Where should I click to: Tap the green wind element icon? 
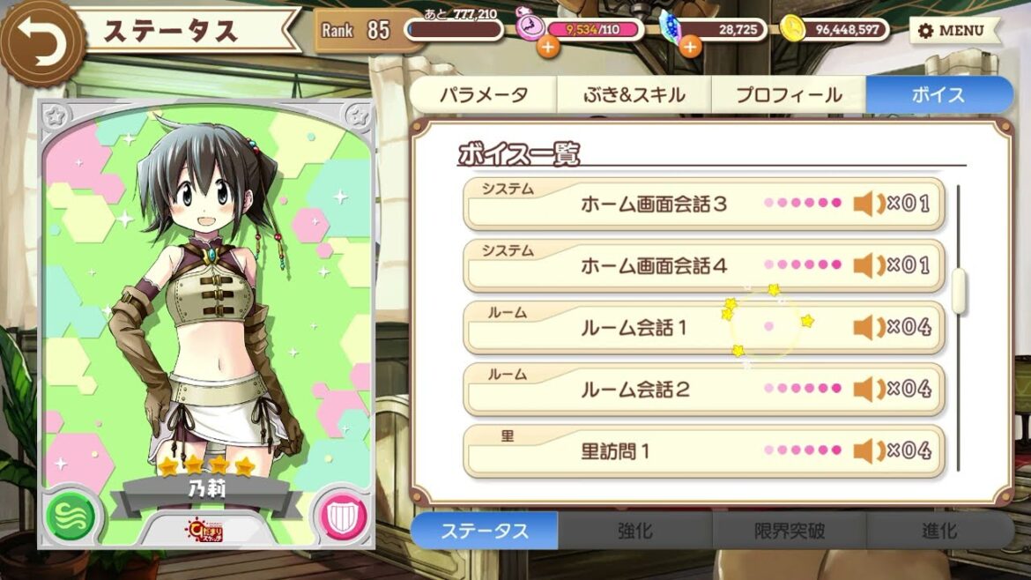point(70,516)
